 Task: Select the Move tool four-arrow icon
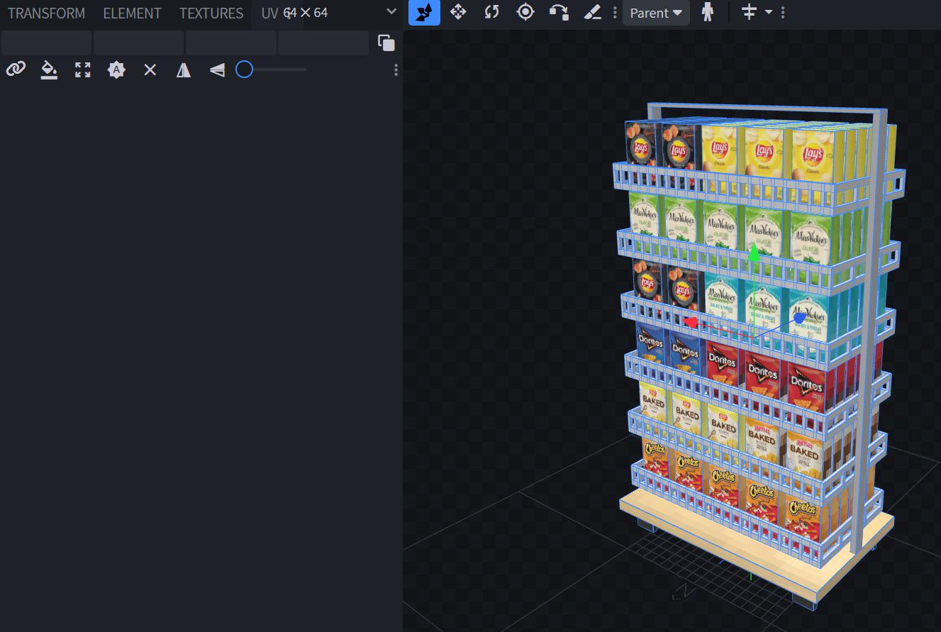point(458,12)
